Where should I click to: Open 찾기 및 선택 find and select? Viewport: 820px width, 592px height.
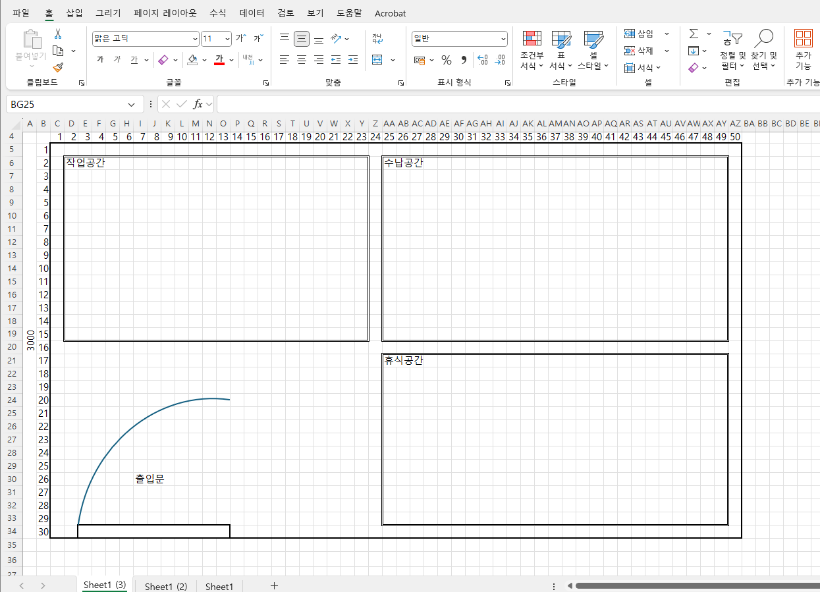coord(764,49)
